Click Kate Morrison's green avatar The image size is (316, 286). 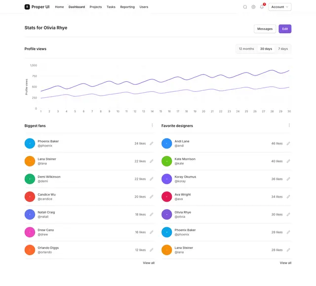point(167,161)
